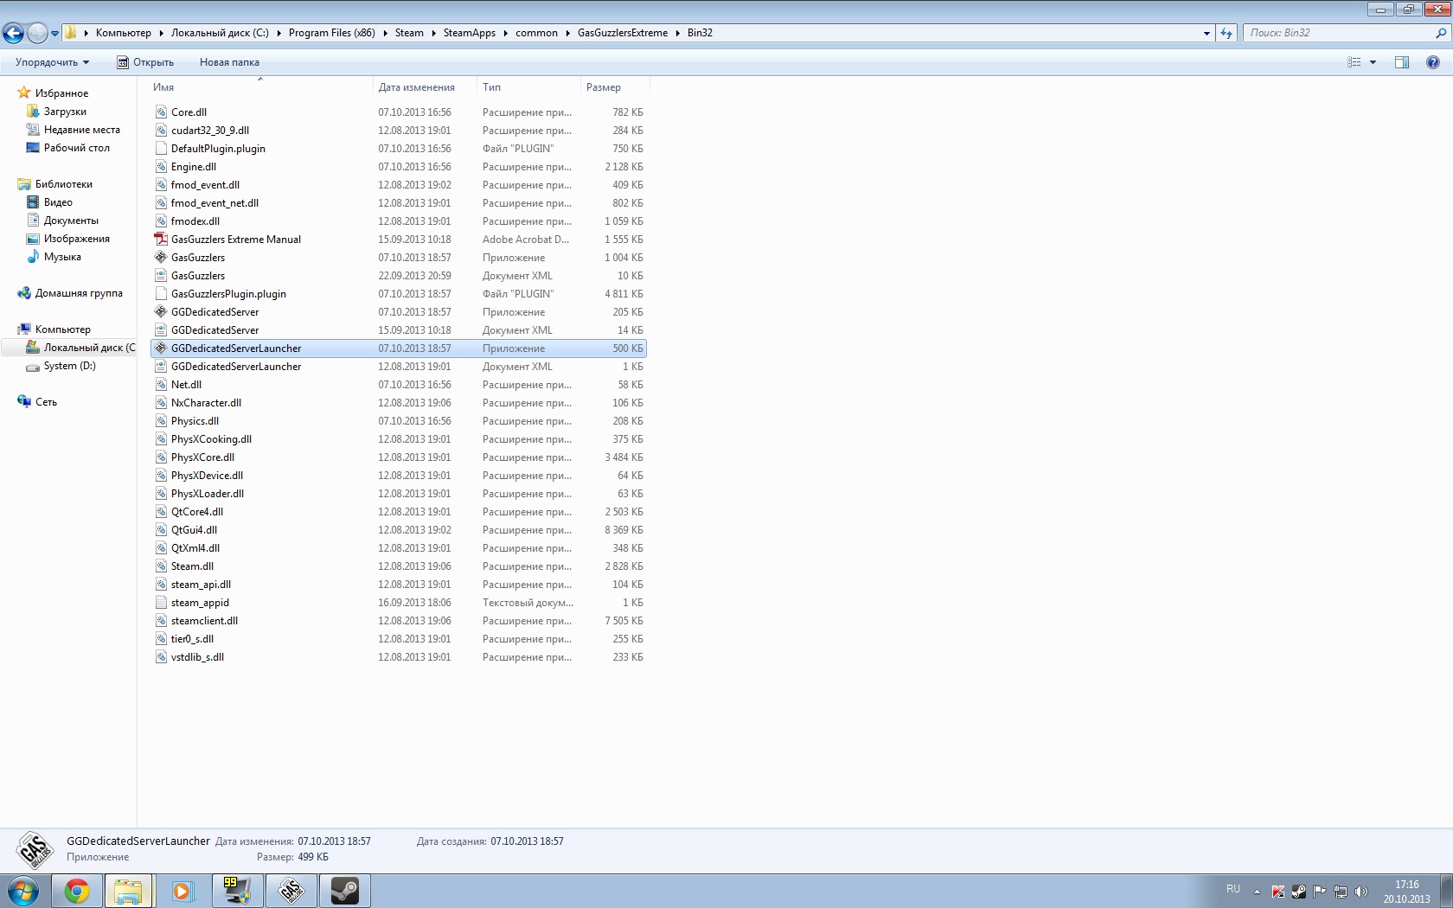
Task: Open the Gas Guzzlers taskbar icon
Action: [291, 891]
